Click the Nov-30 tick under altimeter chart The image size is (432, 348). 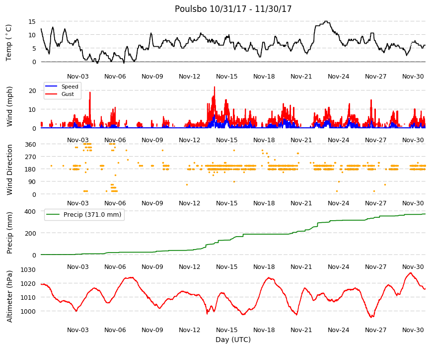tap(413, 330)
